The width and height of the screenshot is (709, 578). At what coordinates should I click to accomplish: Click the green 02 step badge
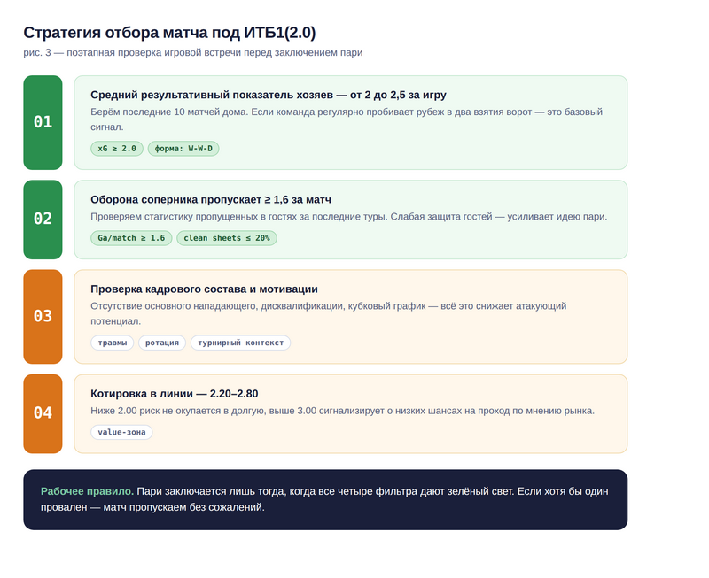pos(43,219)
